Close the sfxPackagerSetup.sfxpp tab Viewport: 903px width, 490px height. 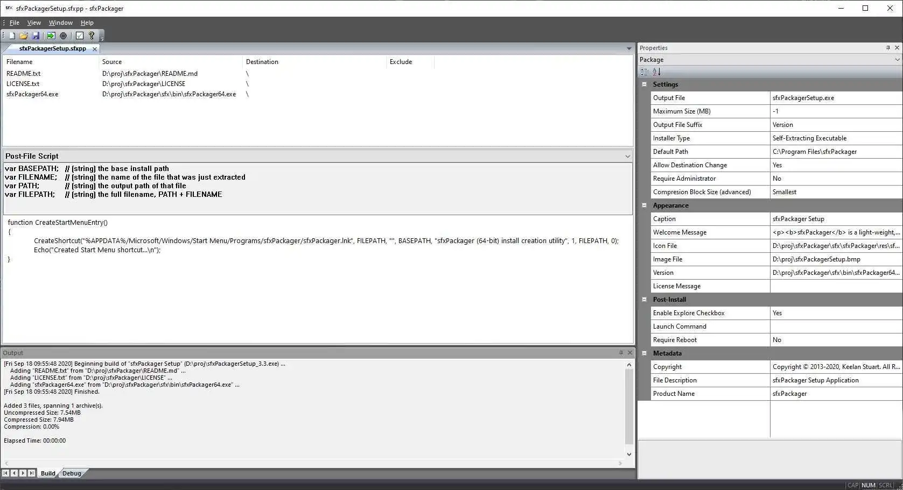95,49
